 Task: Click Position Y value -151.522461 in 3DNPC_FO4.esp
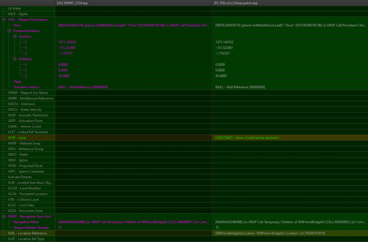click(x=67, y=48)
